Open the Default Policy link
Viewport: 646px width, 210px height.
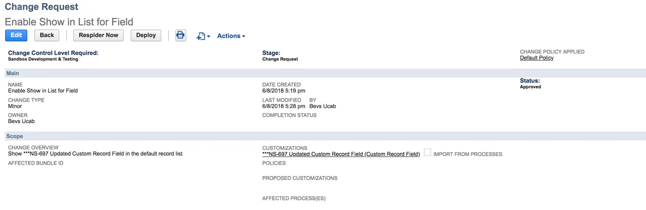pos(537,58)
